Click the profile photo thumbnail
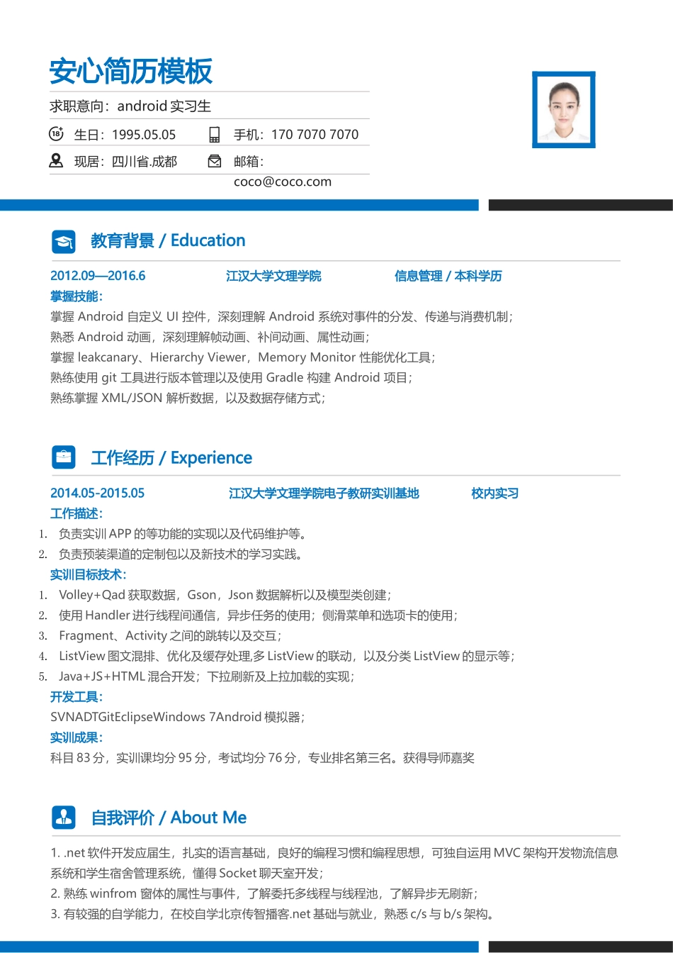673x953 pixels. point(563,110)
